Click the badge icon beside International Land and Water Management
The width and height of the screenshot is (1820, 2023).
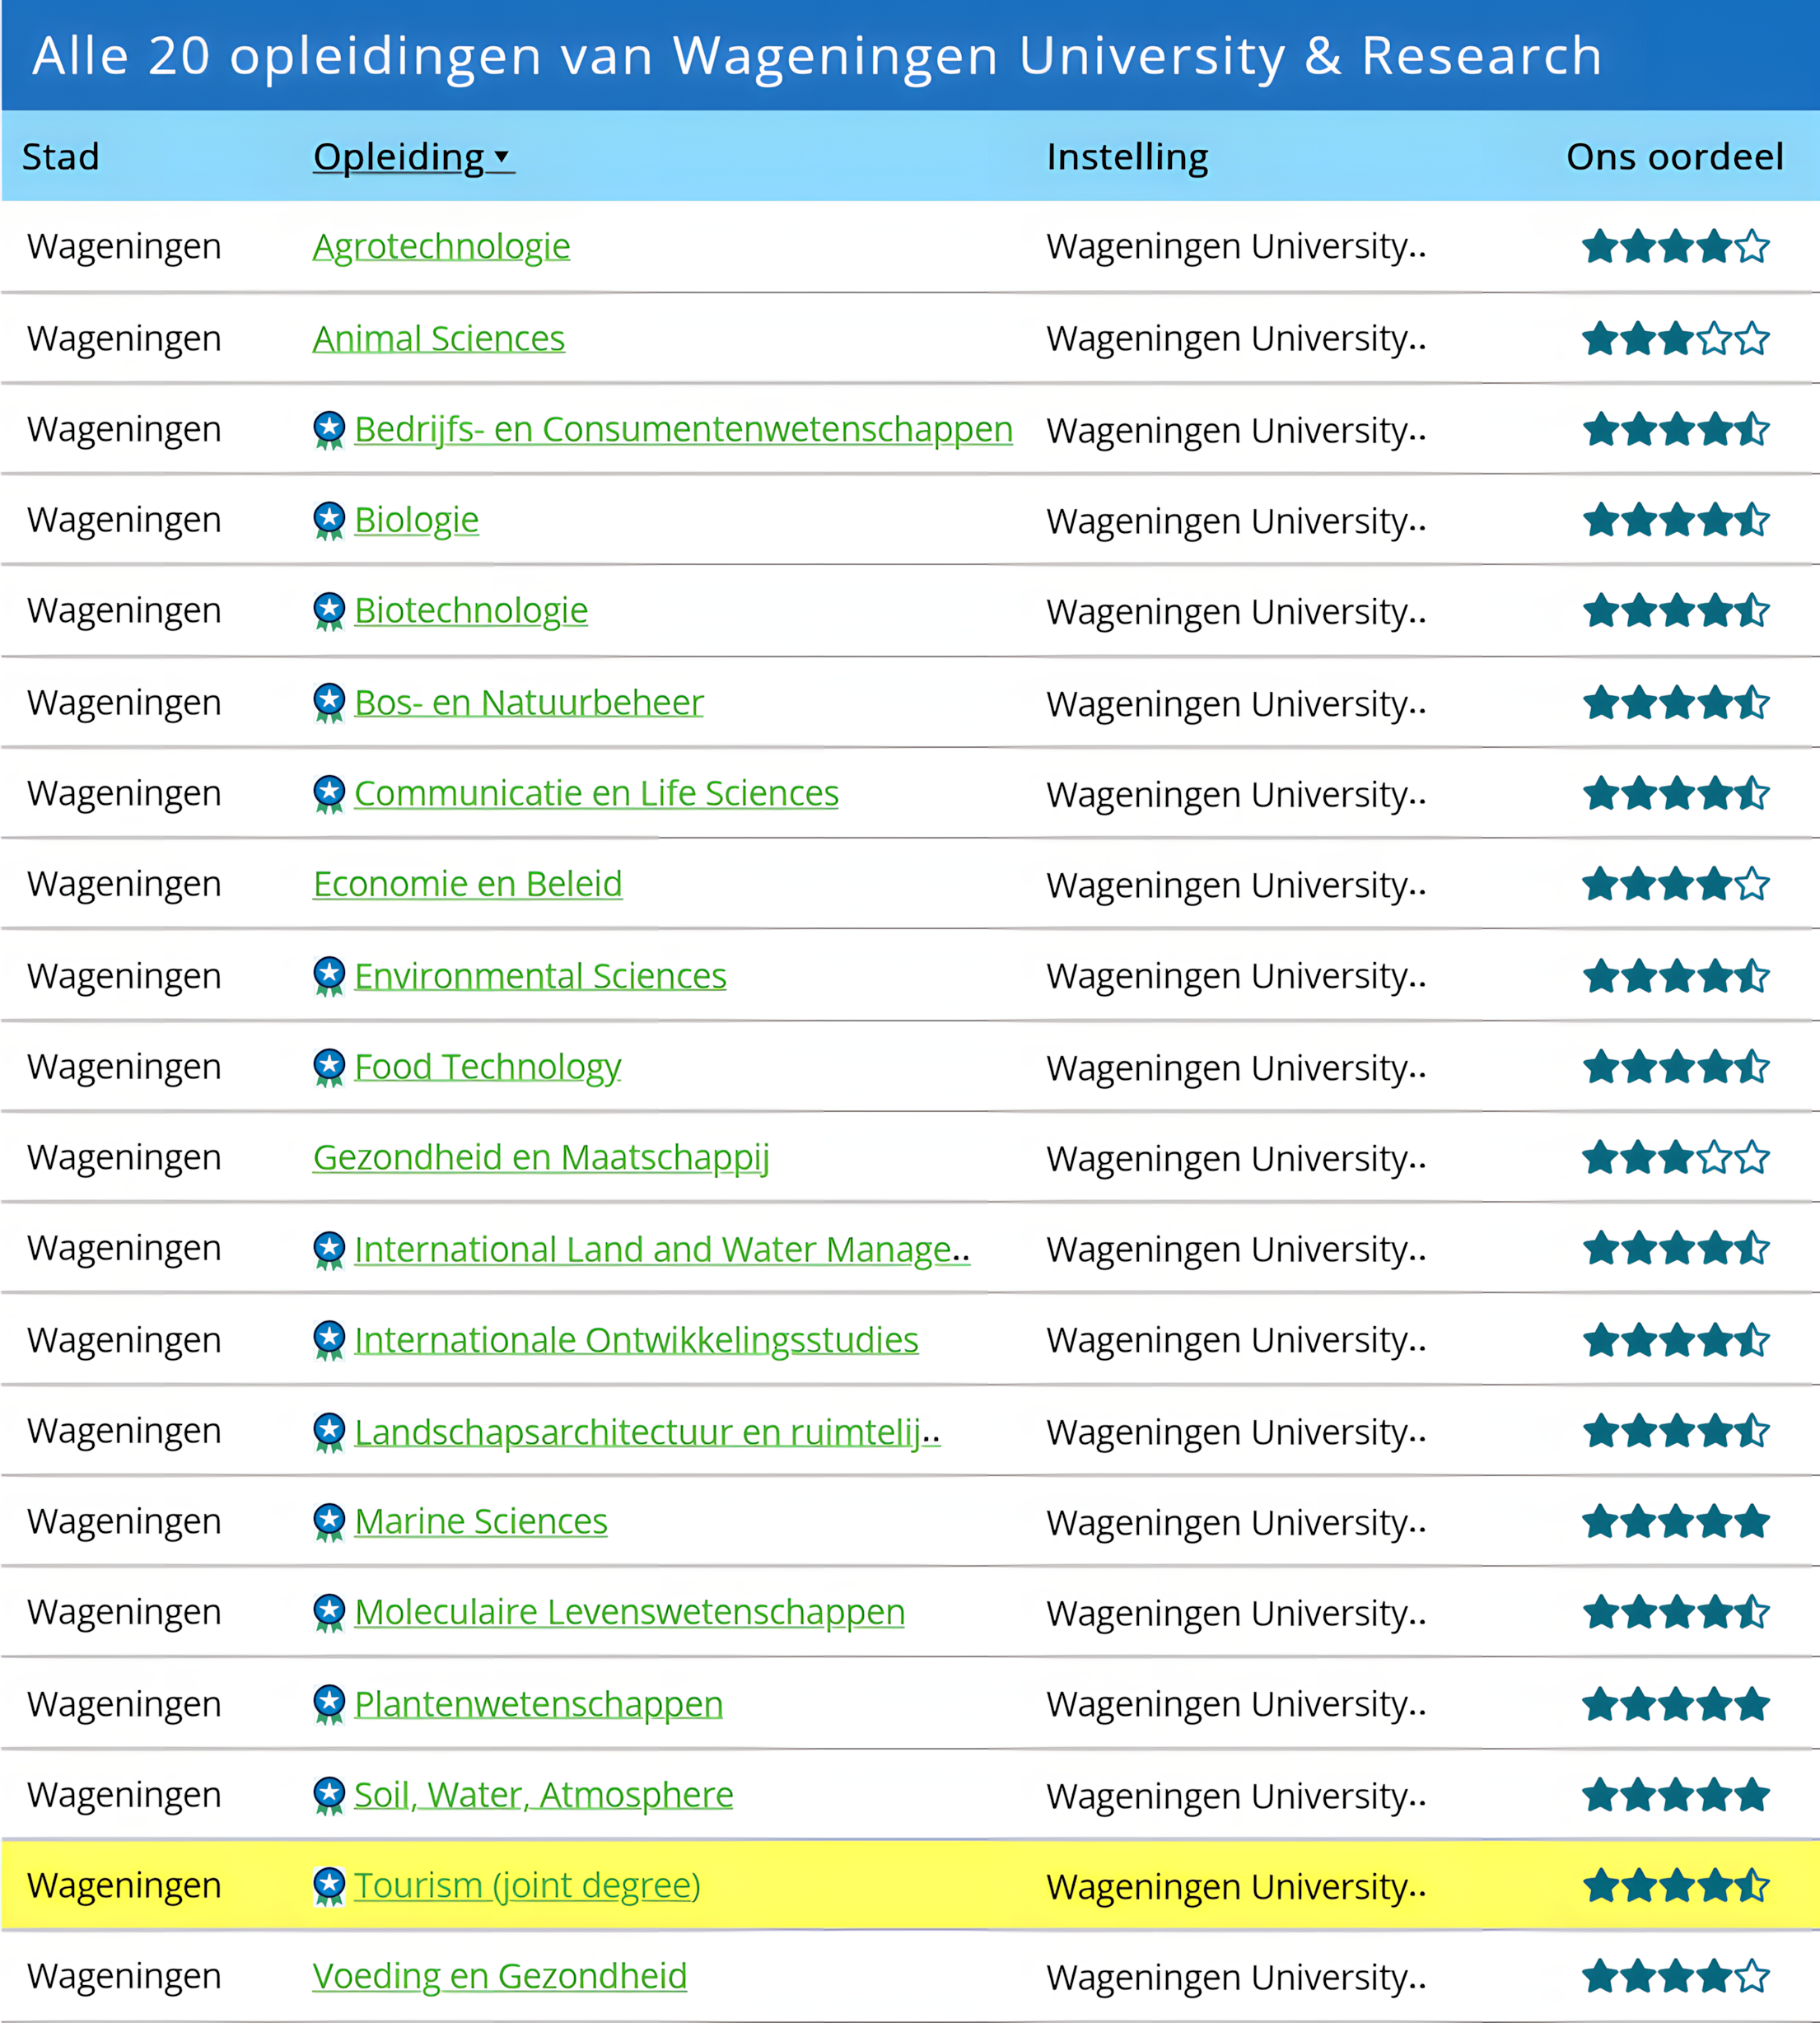(329, 1250)
